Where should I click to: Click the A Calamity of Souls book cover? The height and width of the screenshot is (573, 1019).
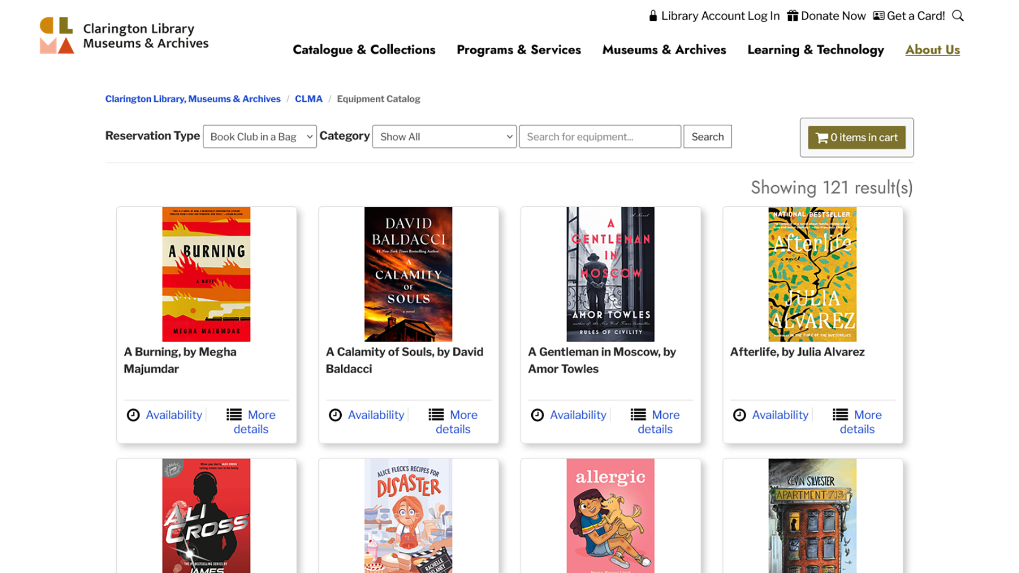409,274
